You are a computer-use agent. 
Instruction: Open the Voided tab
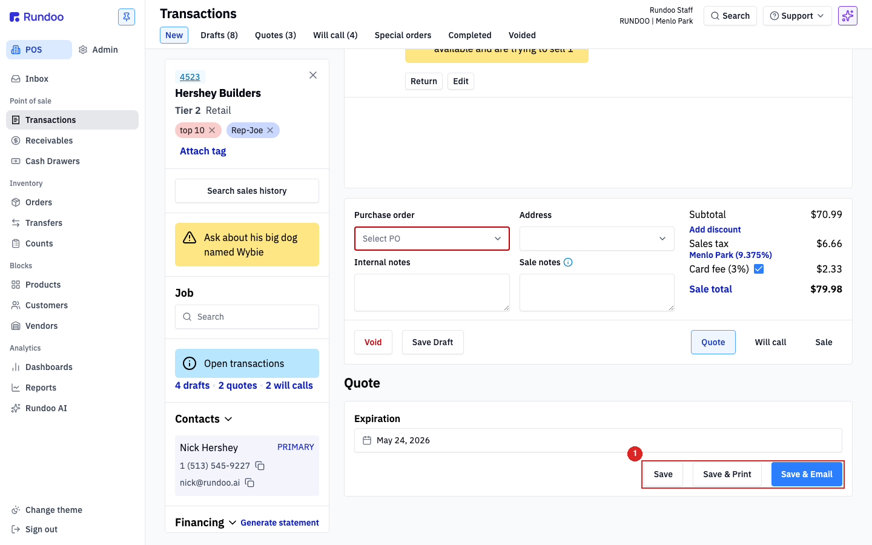coord(522,35)
